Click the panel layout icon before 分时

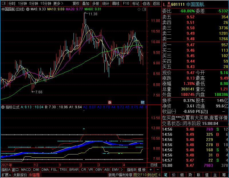click(x=4, y=3)
